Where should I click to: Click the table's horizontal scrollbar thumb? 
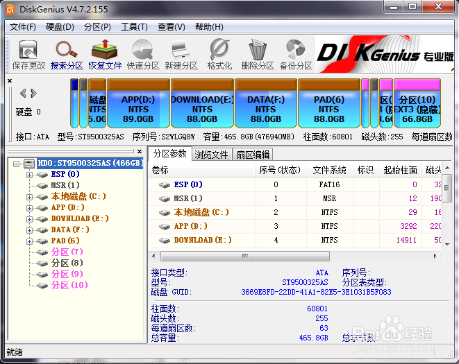245,257
